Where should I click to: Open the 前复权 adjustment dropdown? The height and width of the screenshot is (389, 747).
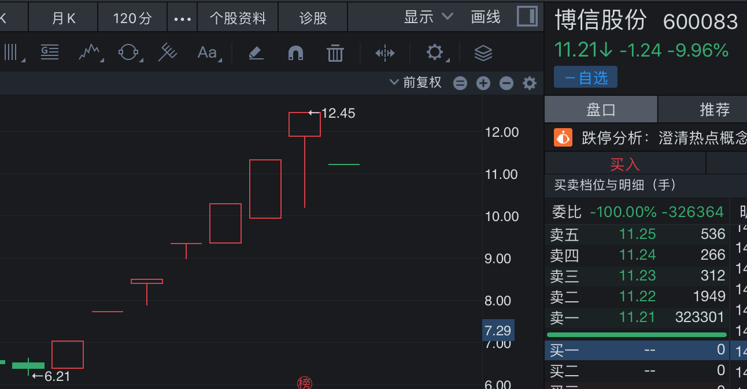(416, 83)
